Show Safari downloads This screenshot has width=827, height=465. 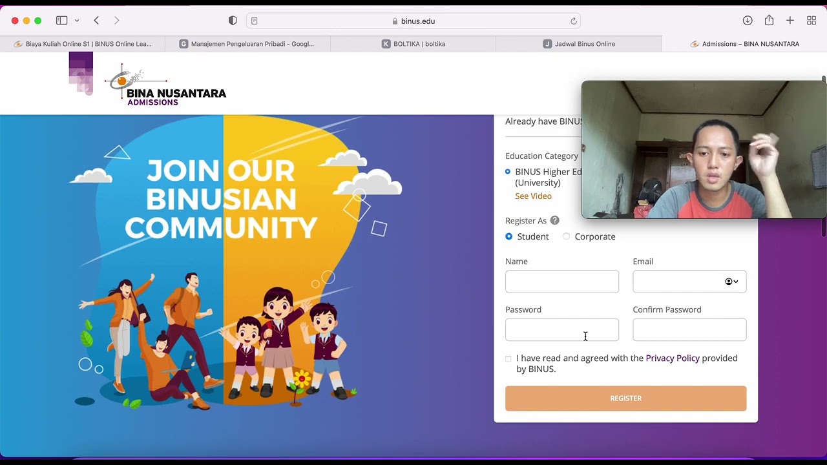click(748, 21)
